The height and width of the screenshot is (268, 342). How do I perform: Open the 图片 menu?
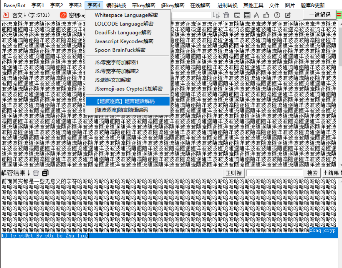tap(290, 5)
